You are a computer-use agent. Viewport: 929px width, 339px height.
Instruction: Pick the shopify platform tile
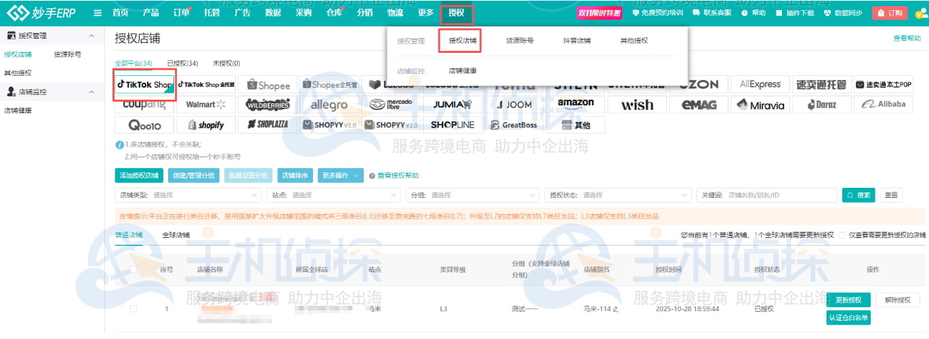[x=206, y=125]
